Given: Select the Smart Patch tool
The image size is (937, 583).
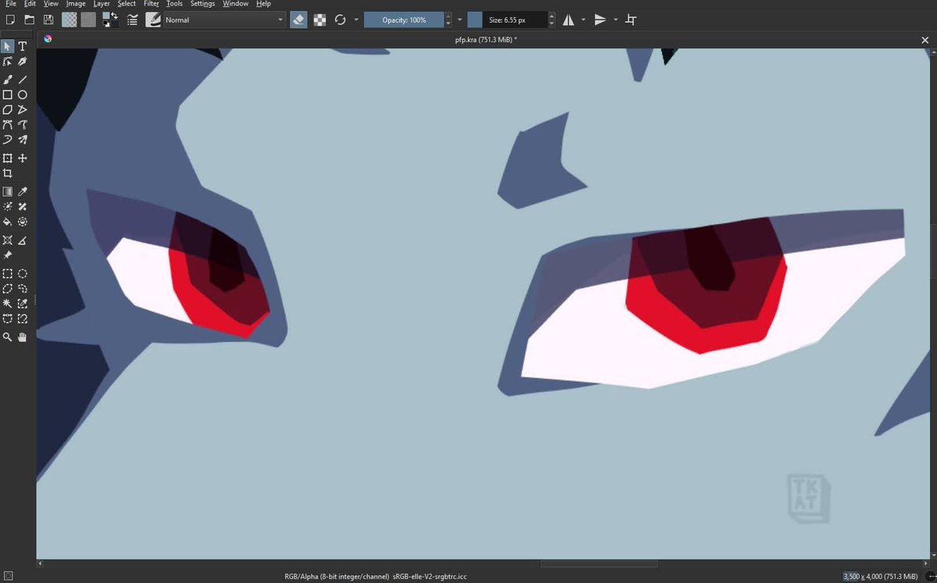Looking at the screenshot, I should pos(23,207).
